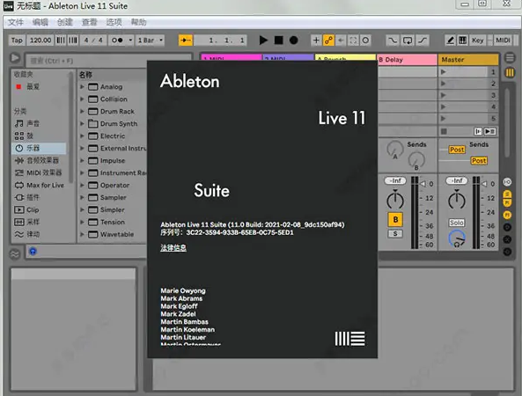Viewport: 522px width, 396px height.
Task: Toggle B Delay track activator B
Action: click(395, 220)
